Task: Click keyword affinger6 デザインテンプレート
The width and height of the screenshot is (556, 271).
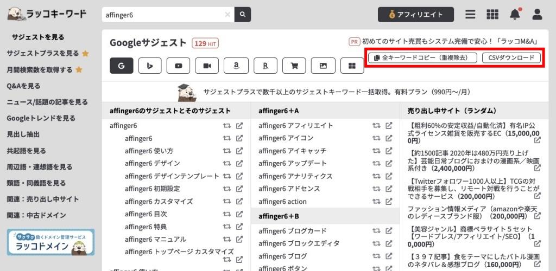Action: [172, 176]
